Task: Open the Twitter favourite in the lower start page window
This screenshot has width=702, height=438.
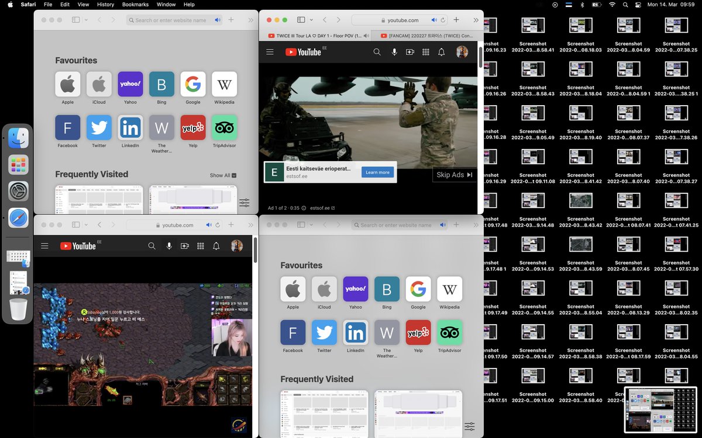Action: pyautogui.click(x=324, y=332)
